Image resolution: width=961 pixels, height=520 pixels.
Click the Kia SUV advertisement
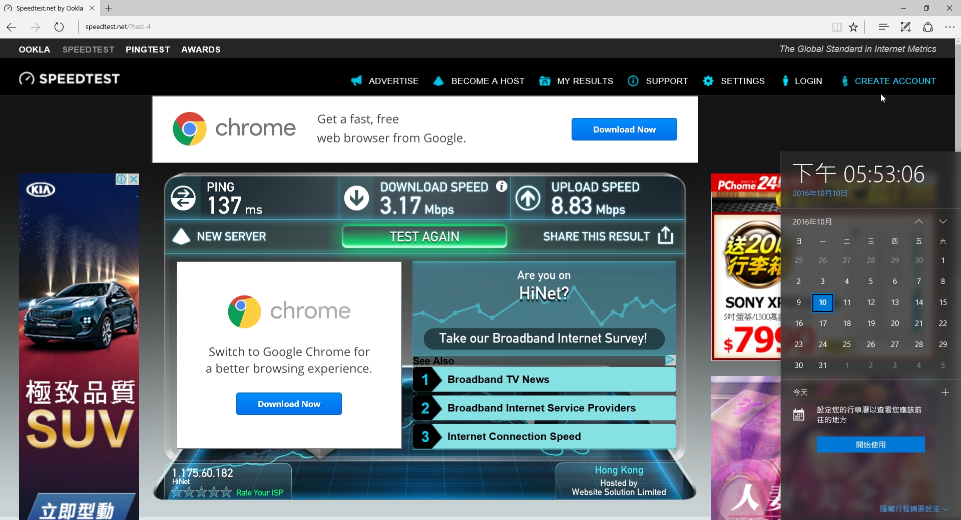tap(79, 346)
